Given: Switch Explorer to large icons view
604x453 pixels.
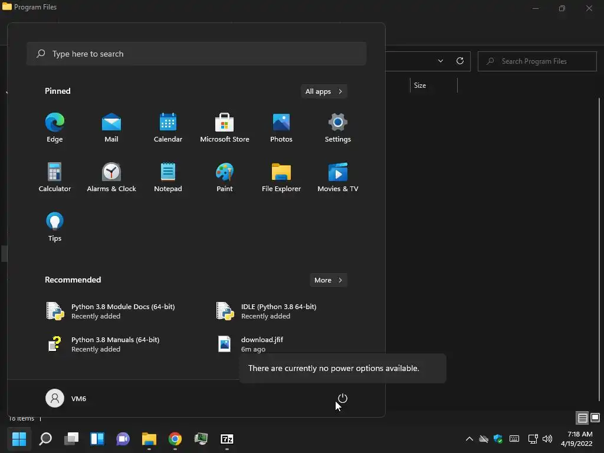Looking at the screenshot, I should [x=595, y=418].
